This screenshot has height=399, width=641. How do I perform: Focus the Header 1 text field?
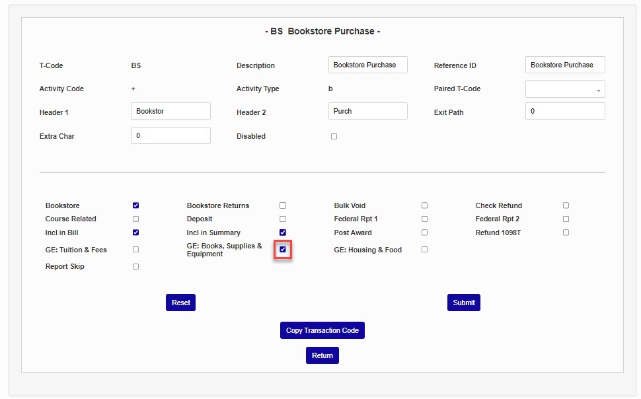170,111
